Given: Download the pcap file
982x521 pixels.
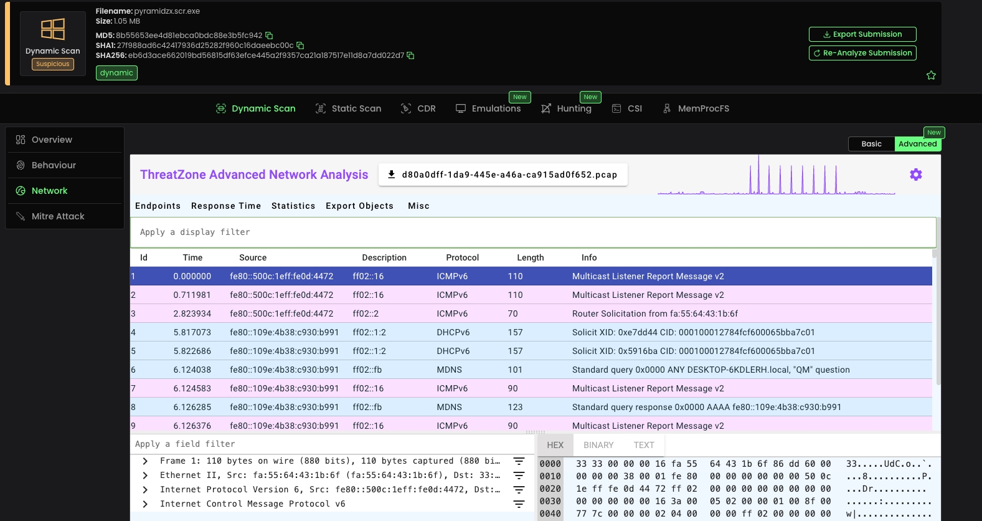Looking at the screenshot, I should 503,174.
